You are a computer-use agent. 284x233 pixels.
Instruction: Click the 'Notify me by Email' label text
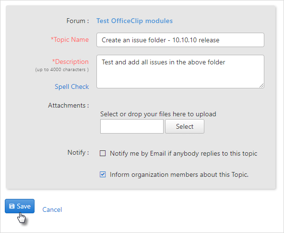click(183, 153)
